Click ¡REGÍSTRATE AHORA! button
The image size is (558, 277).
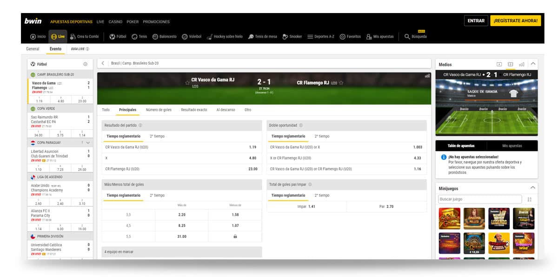tap(516, 21)
